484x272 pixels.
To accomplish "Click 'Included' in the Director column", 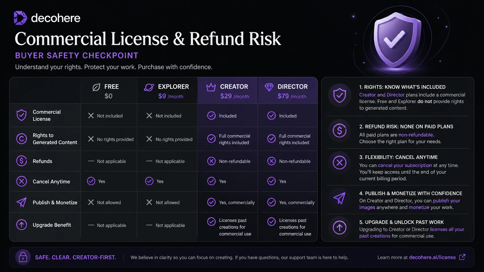I will pos(288,116).
